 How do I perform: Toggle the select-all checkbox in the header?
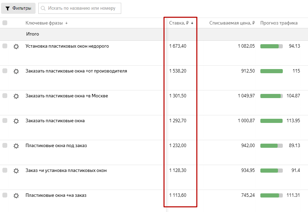(5, 23)
